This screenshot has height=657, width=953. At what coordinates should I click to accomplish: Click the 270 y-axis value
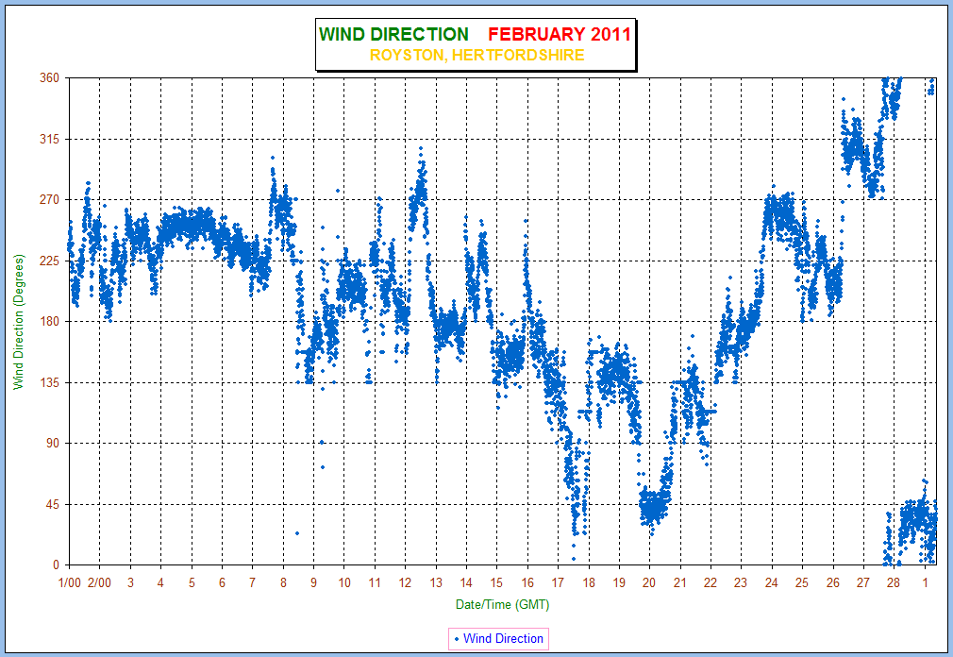(x=50, y=200)
